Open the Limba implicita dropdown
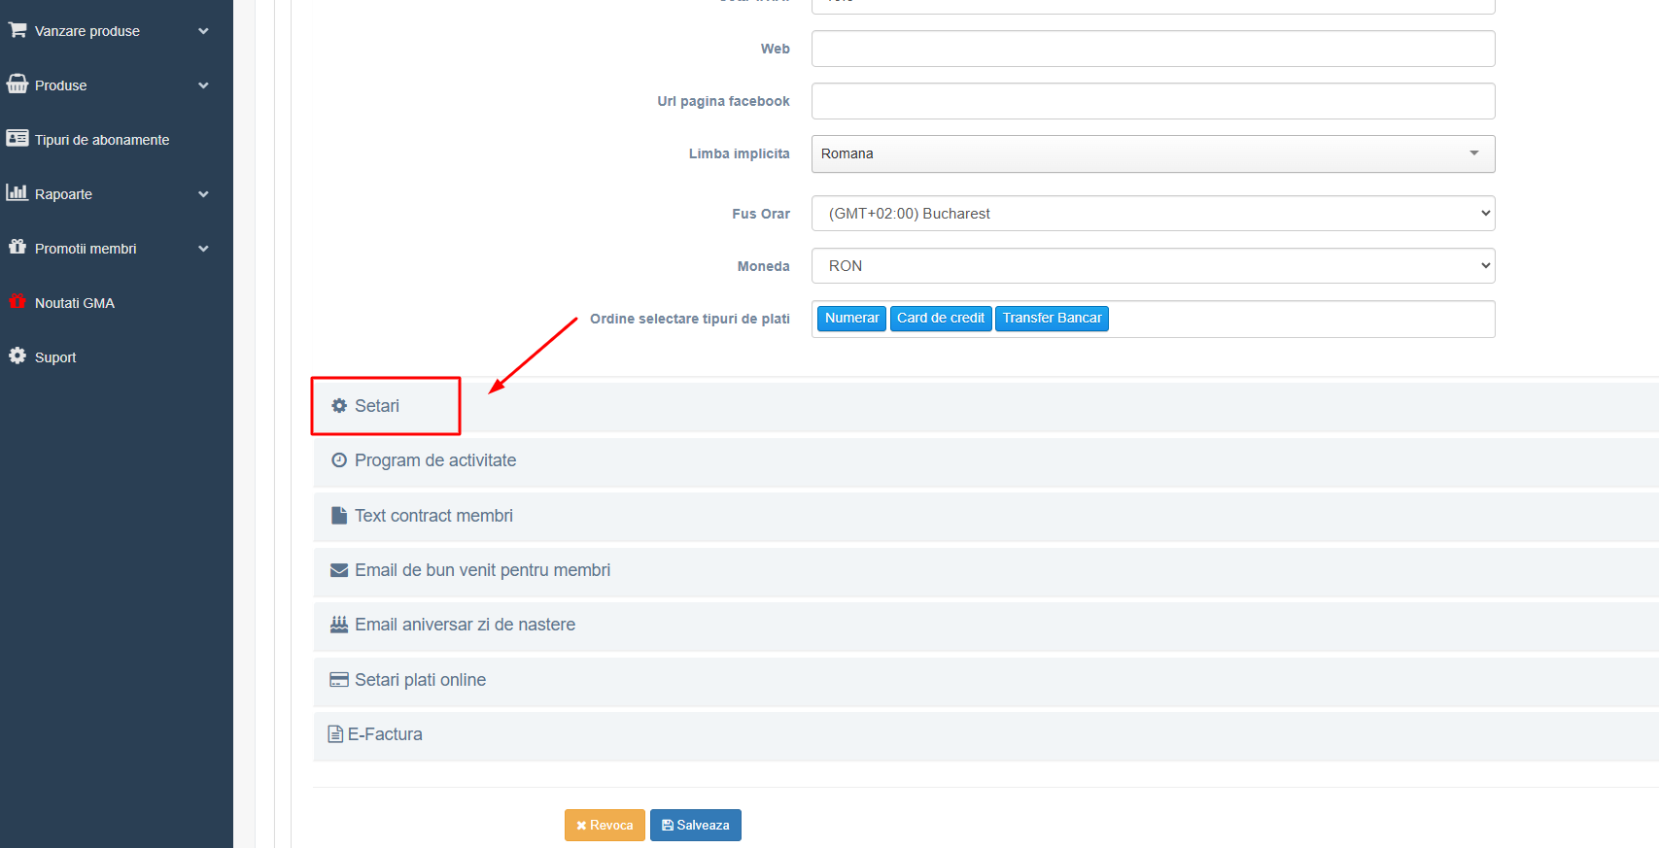The width and height of the screenshot is (1659, 848). tap(1153, 153)
